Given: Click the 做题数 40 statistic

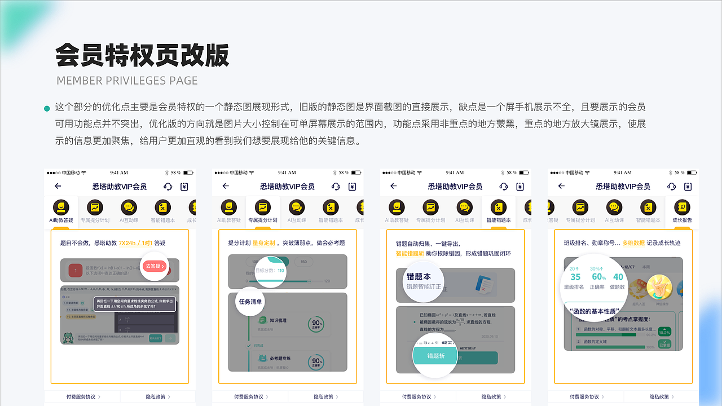Looking at the screenshot, I should pyautogui.click(x=618, y=281).
